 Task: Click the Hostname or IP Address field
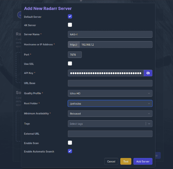[x=116, y=45]
